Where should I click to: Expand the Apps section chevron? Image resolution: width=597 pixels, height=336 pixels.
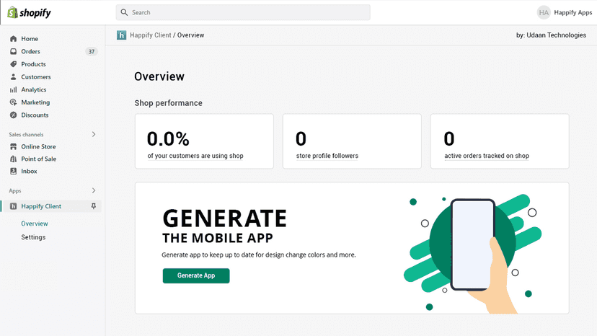pos(94,190)
